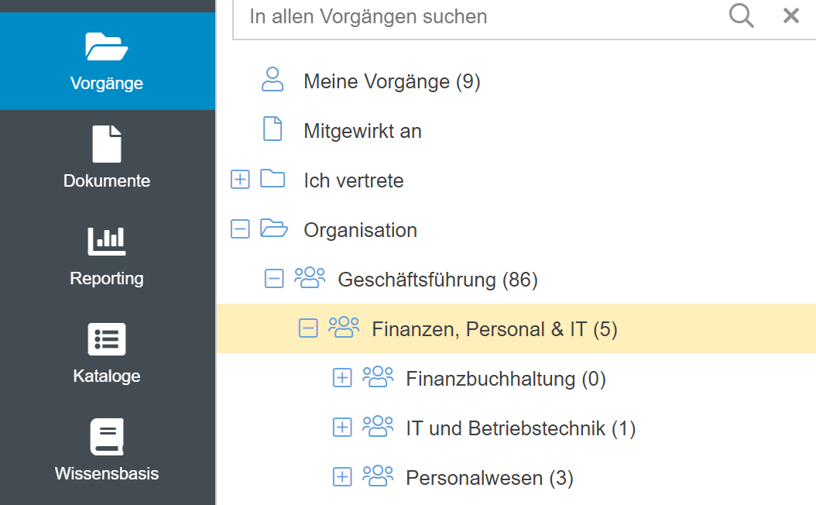Image resolution: width=816 pixels, height=505 pixels.
Task: Click the magnifying glass search icon
Action: (741, 15)
